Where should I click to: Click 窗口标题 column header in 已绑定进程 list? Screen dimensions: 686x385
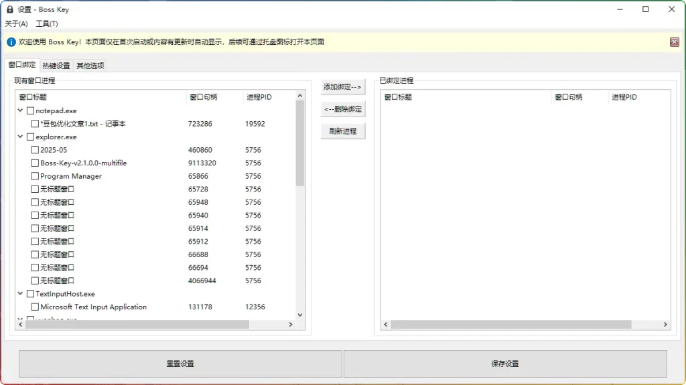(466, 97)
